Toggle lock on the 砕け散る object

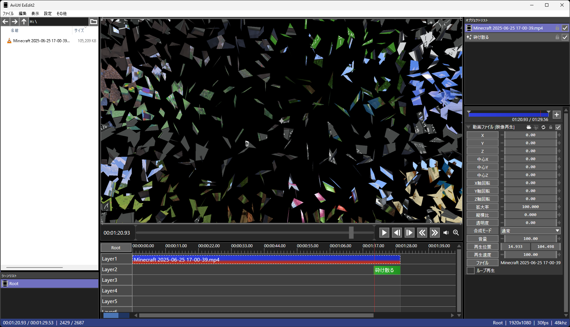click(x=557, y=37)
